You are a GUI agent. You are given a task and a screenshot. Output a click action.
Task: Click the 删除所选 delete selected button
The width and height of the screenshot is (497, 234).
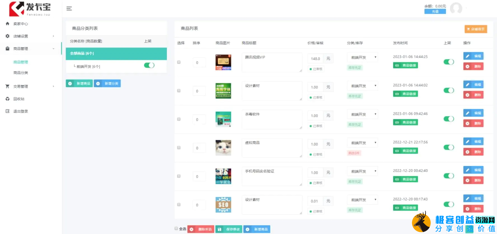201,229
